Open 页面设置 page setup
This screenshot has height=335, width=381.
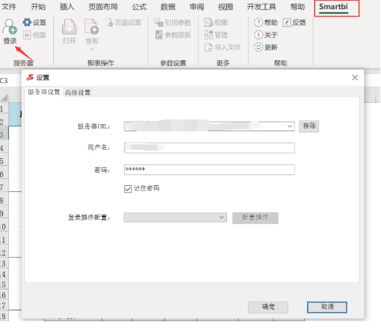tap(123, 23)
